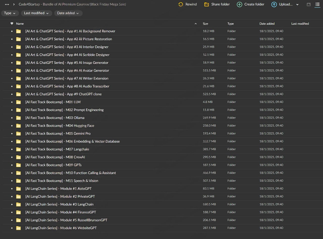The height and width of the screenshot is (239, 323).
Task: Toggle the dot beside Module #6 WebsiteGPT
Action: (12, 228)
